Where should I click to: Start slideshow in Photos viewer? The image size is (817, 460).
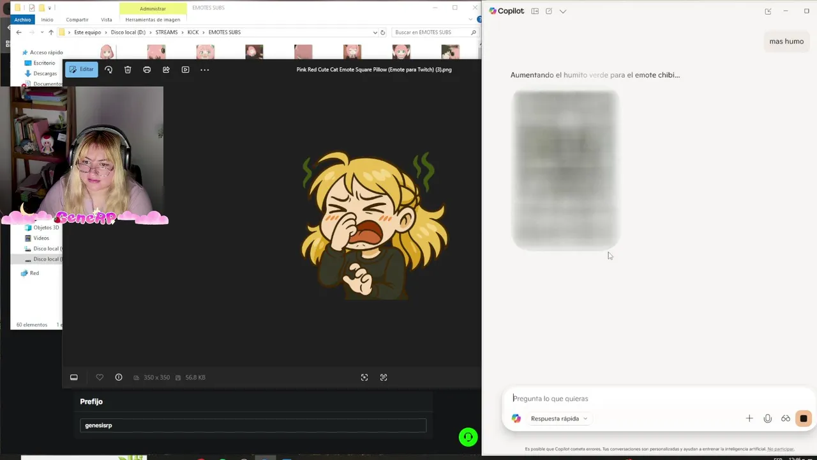click(185, 70)
